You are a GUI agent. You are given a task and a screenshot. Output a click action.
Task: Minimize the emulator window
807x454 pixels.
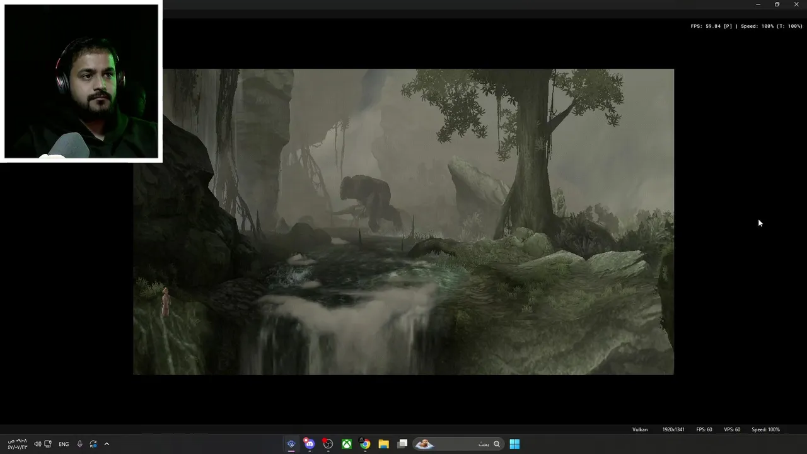pyautogui.click(x=758, y=4)
